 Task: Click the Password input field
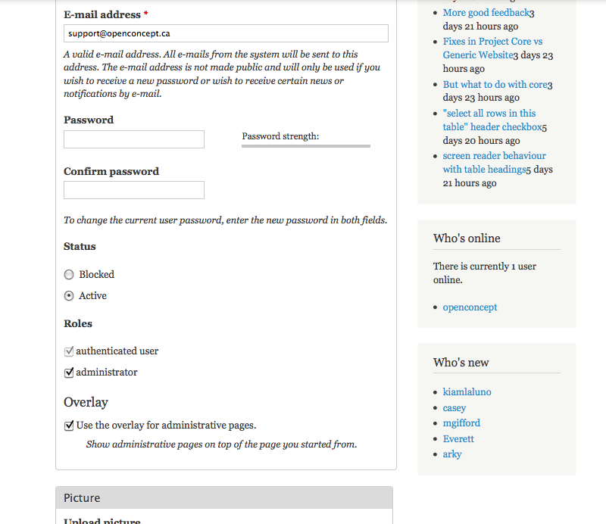click(x=134, y=139)
